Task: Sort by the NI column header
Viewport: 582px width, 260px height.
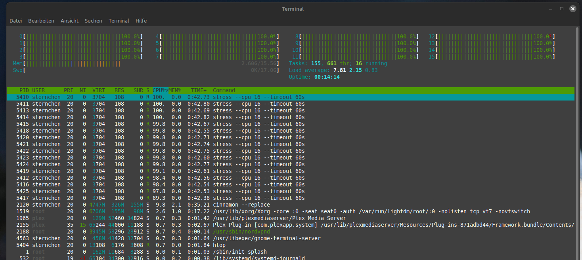Action: (82, 90)
